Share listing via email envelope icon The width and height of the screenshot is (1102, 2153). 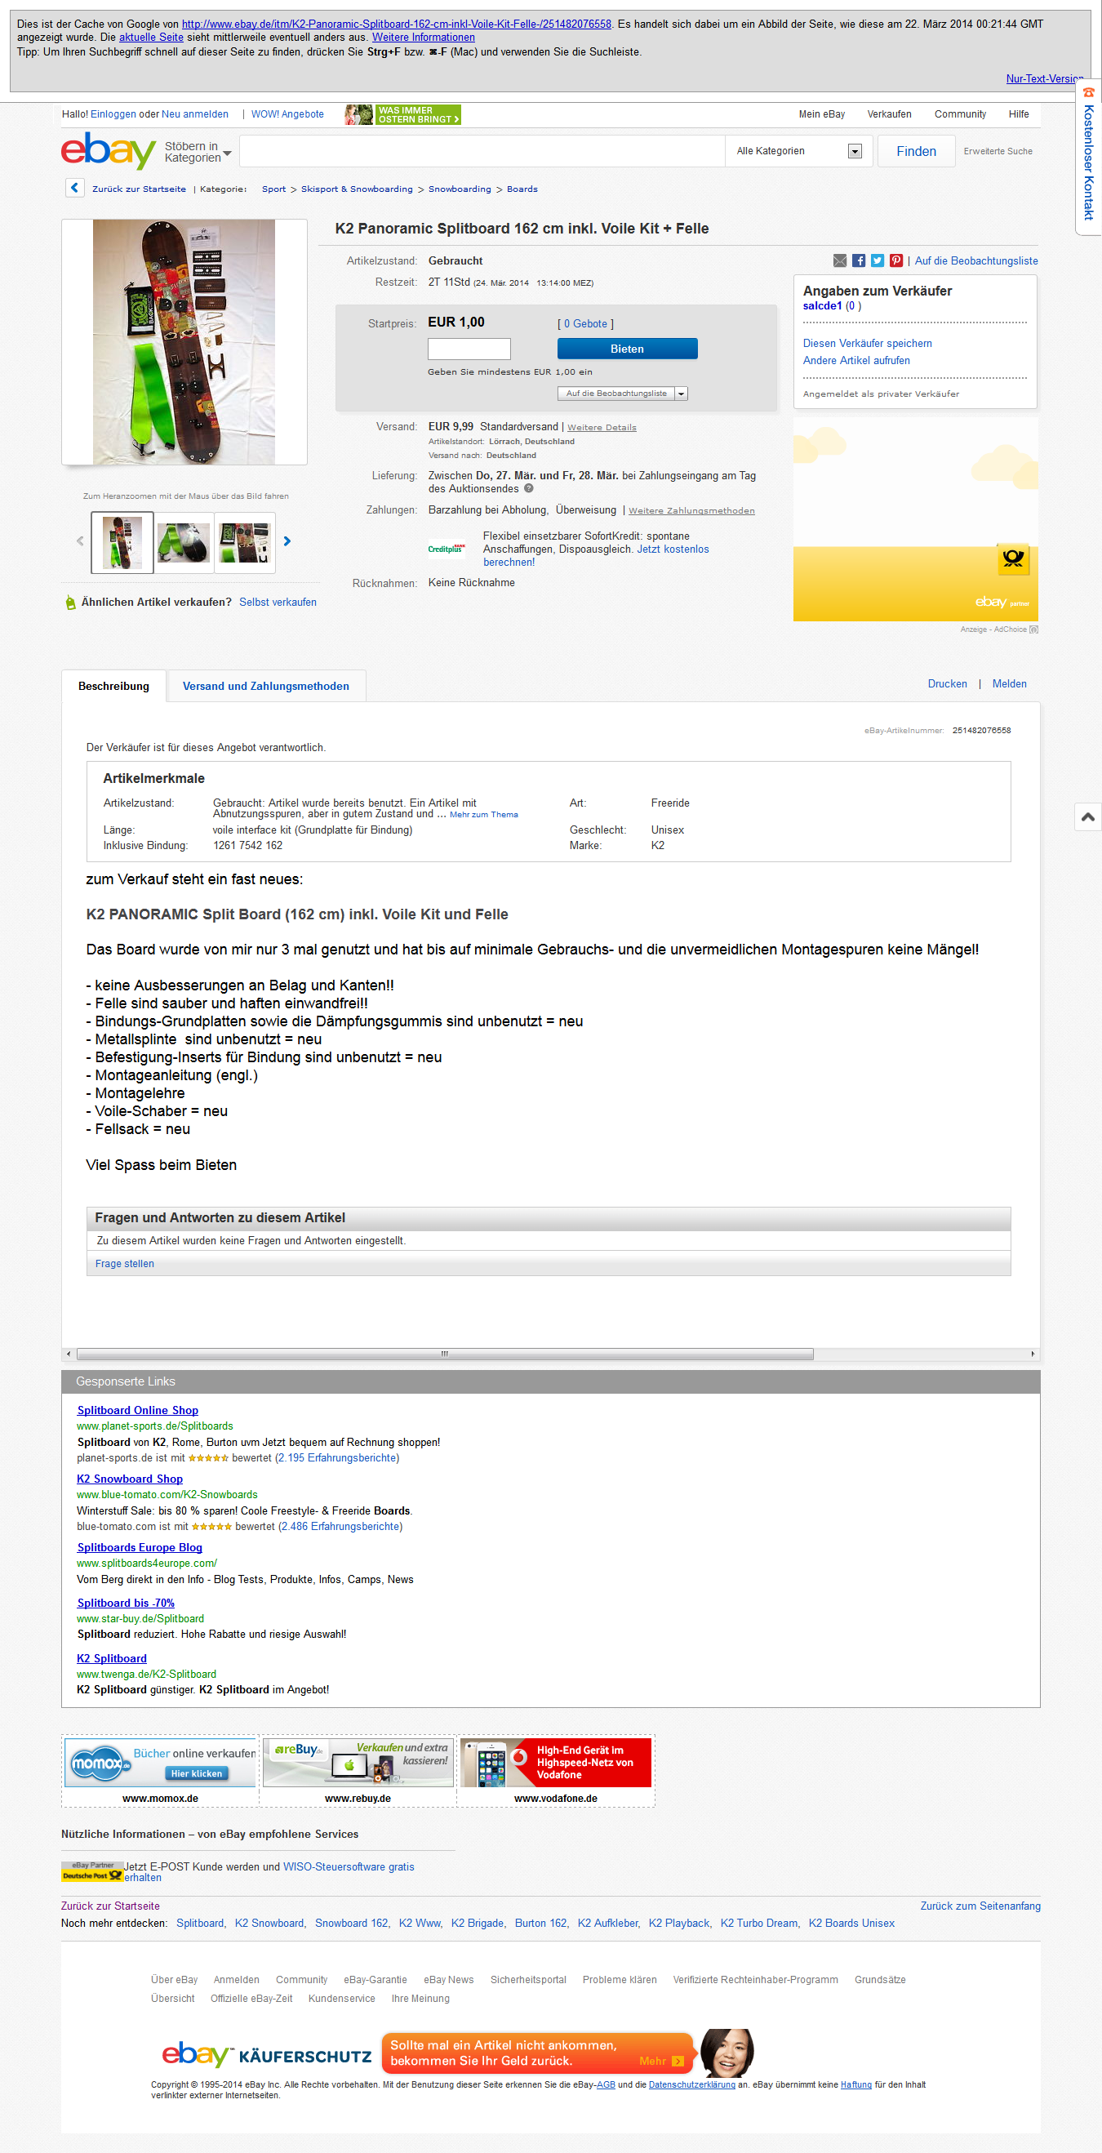(x=840, y=260)
